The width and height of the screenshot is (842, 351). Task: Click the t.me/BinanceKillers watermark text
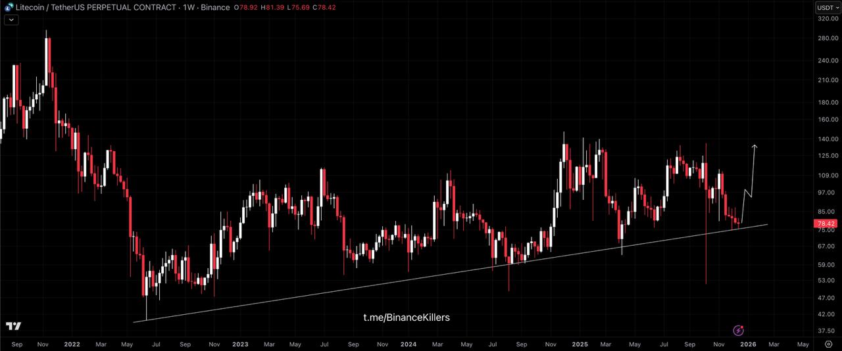(x=407, y=317)
